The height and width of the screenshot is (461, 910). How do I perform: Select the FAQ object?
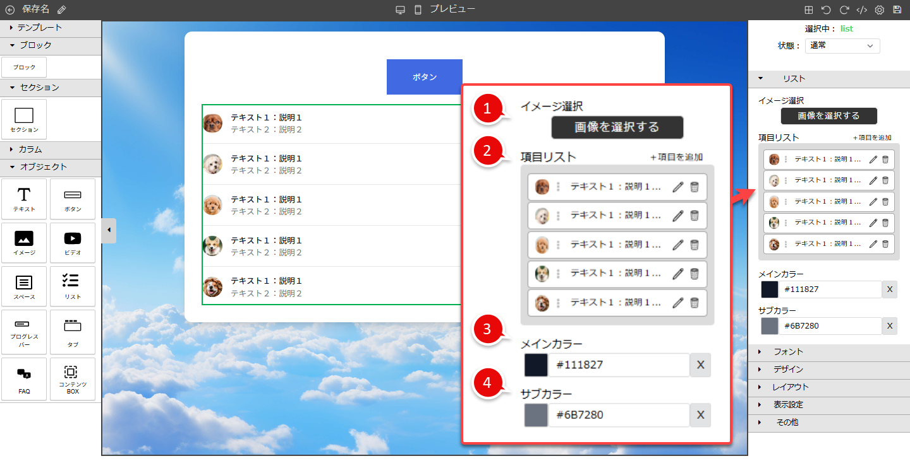pos(24,379)
